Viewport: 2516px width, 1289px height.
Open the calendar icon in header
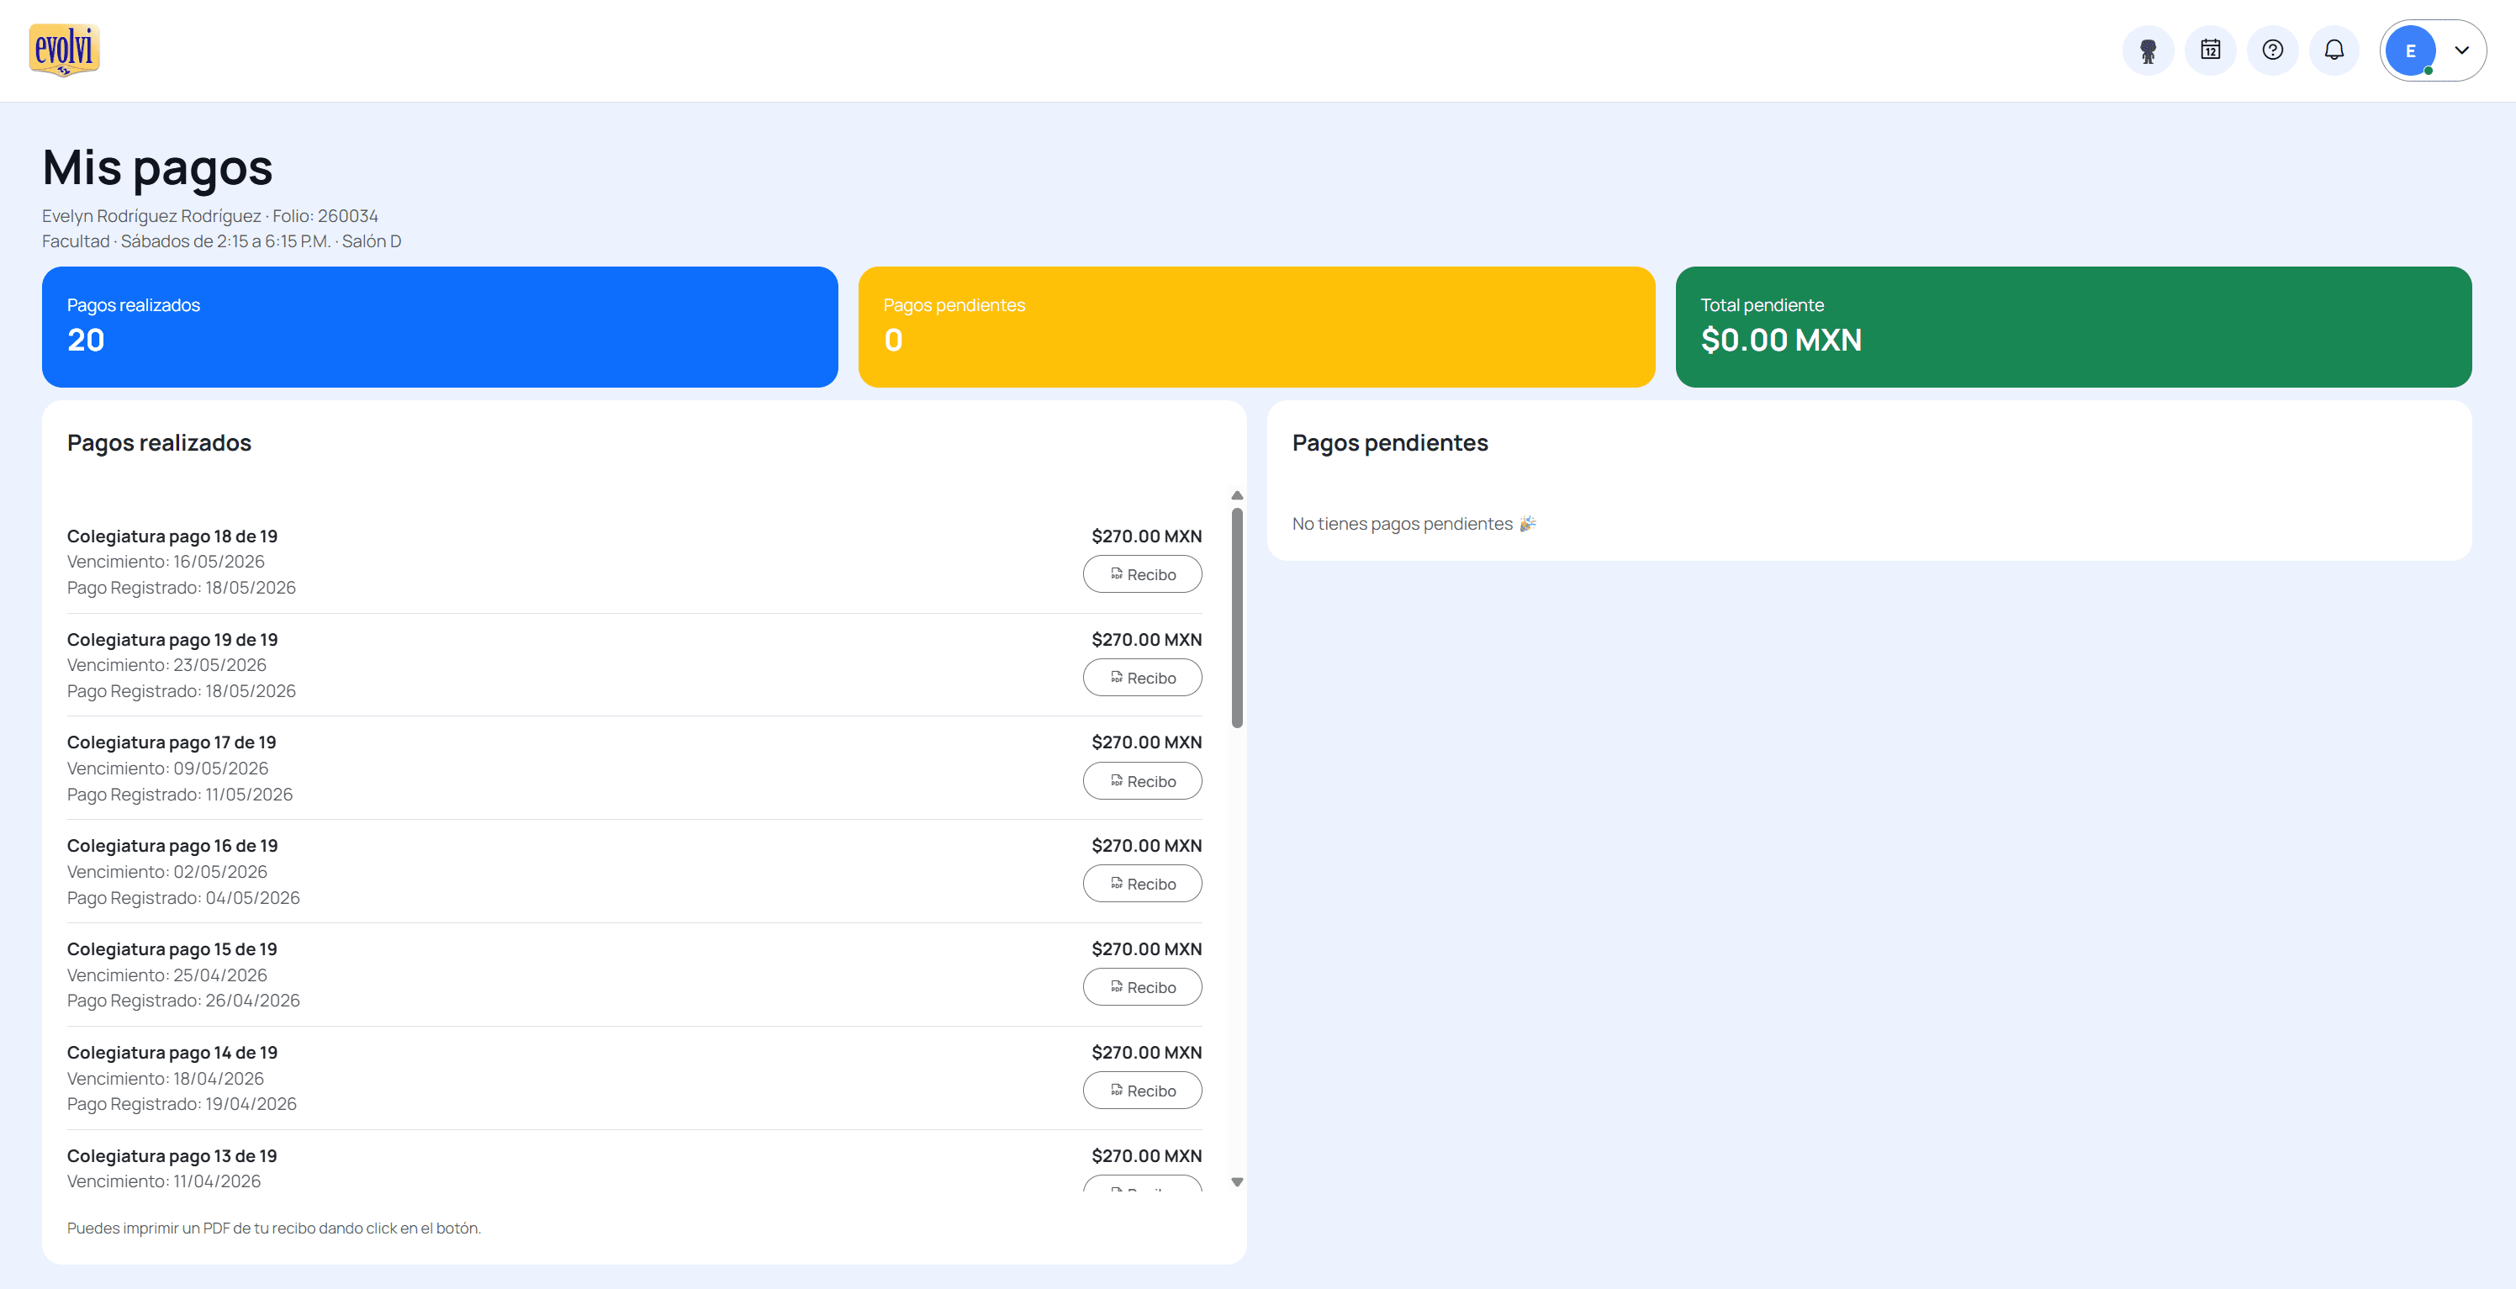click(2210, 50)
